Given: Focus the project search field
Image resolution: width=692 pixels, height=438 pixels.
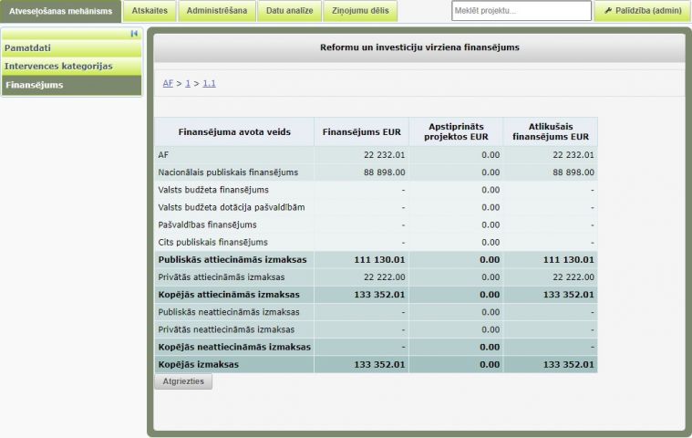Looking at the screenshot, I should [x=521, y=11].
